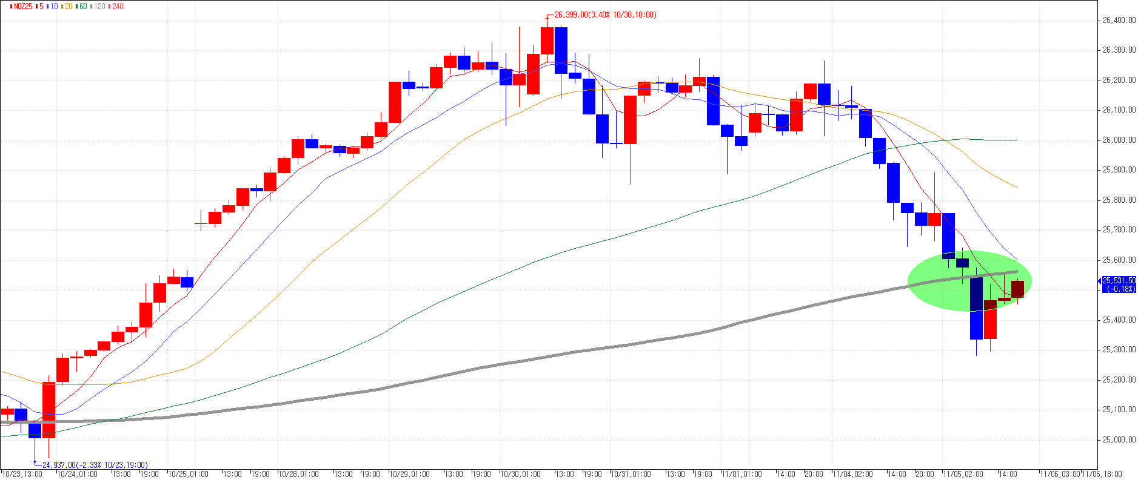Image resolution: width=1138 pixels, height=480 pixels.
Task: Click the orange swatch beside legend 20
Action: pyautogui.click(x=62, y=6)
